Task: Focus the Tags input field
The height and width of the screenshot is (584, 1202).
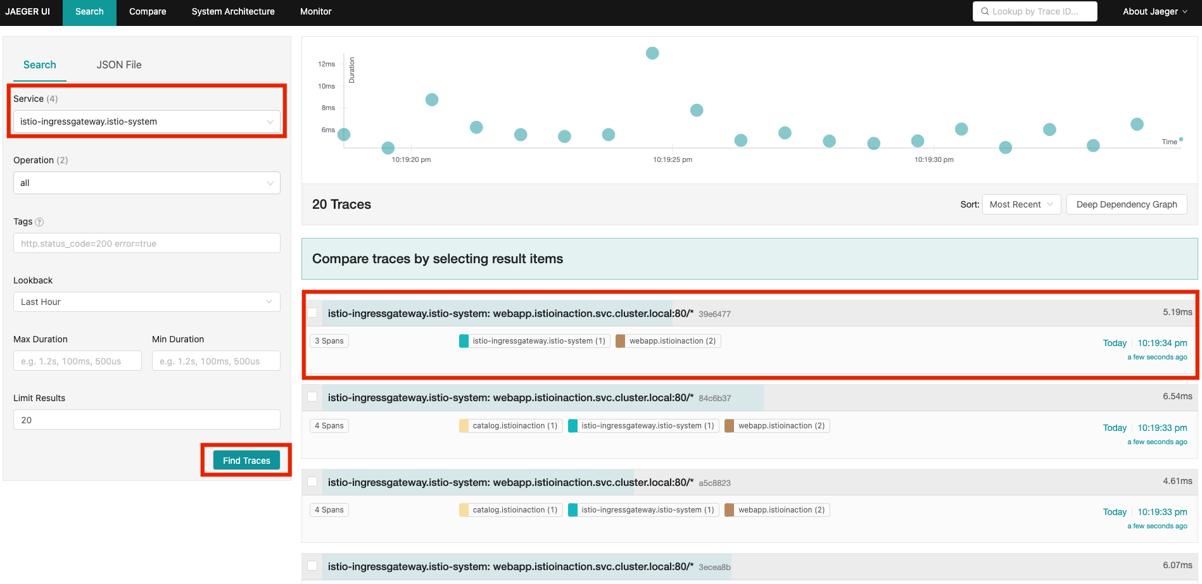Action: [x=146, y=243]
